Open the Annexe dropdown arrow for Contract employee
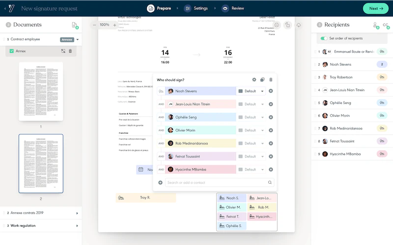393x245 pixels. click(78, 40)
